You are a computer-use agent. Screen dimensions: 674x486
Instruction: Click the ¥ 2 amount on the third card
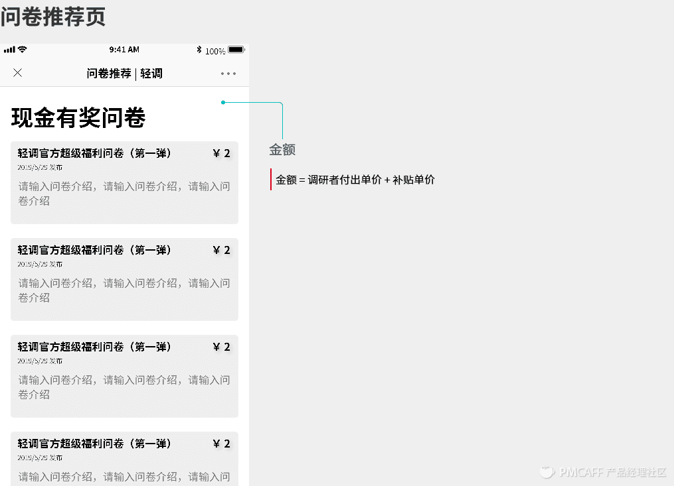point(222,347)
